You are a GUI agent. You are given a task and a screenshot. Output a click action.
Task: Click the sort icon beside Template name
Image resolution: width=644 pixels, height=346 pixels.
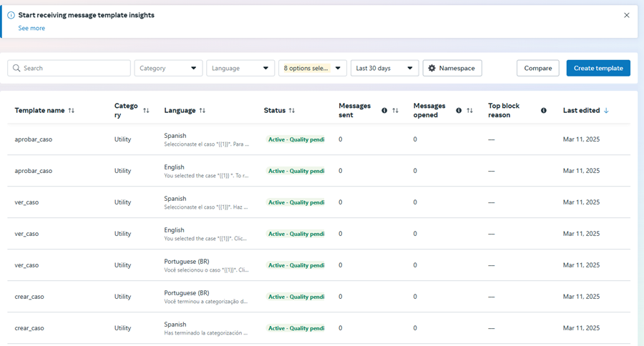(x=71, y=111)
